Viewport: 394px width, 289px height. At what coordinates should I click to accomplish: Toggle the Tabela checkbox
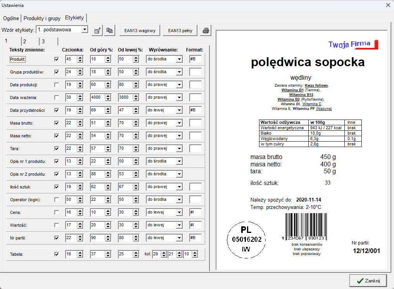(x=57, y=254)
